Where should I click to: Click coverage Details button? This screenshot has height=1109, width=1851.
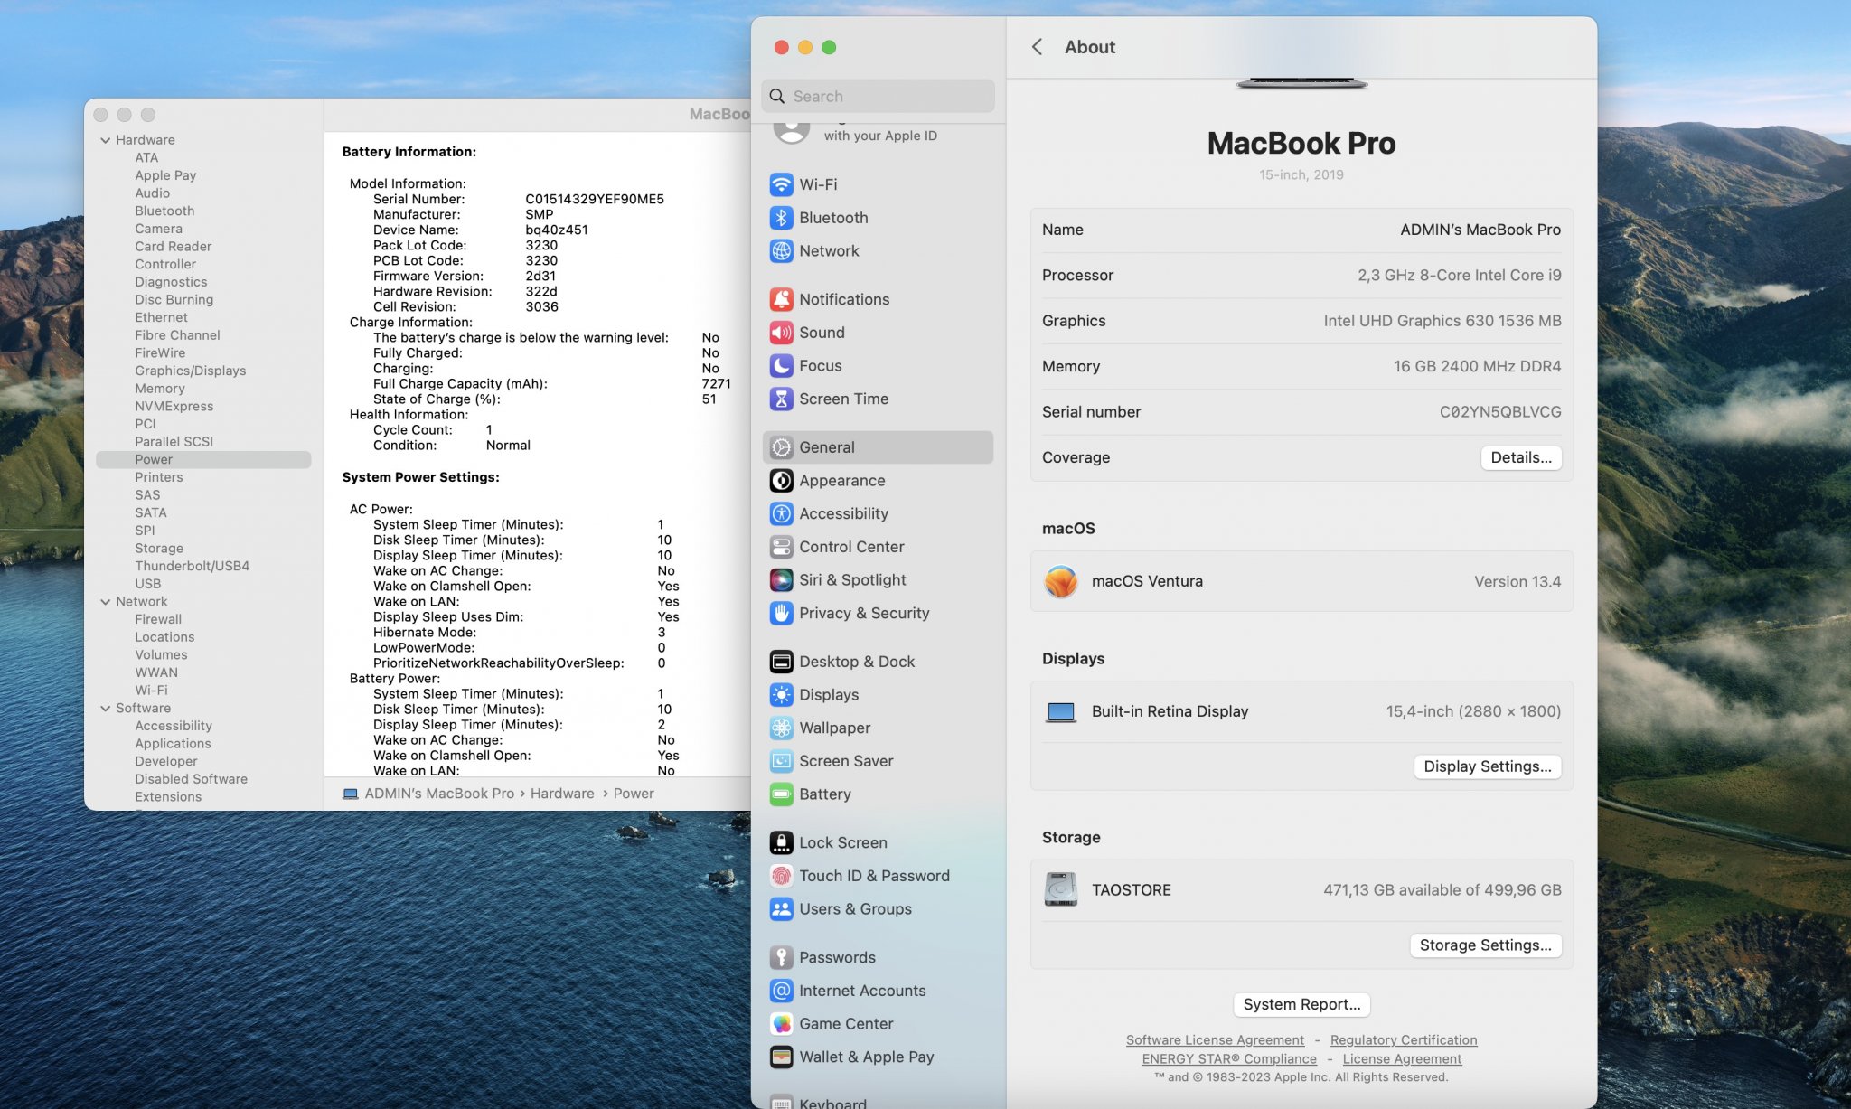tap(1520, 457)
